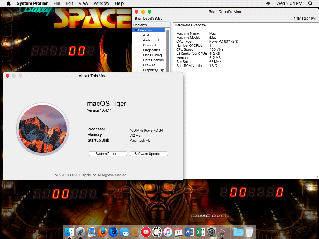319x239 pixels.
Task: Open the View menu
Action: point(83,3)
